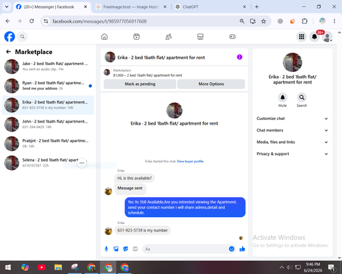
Task: Open Prabjot's apartment conversation
Action: click(x=48, y=144)
